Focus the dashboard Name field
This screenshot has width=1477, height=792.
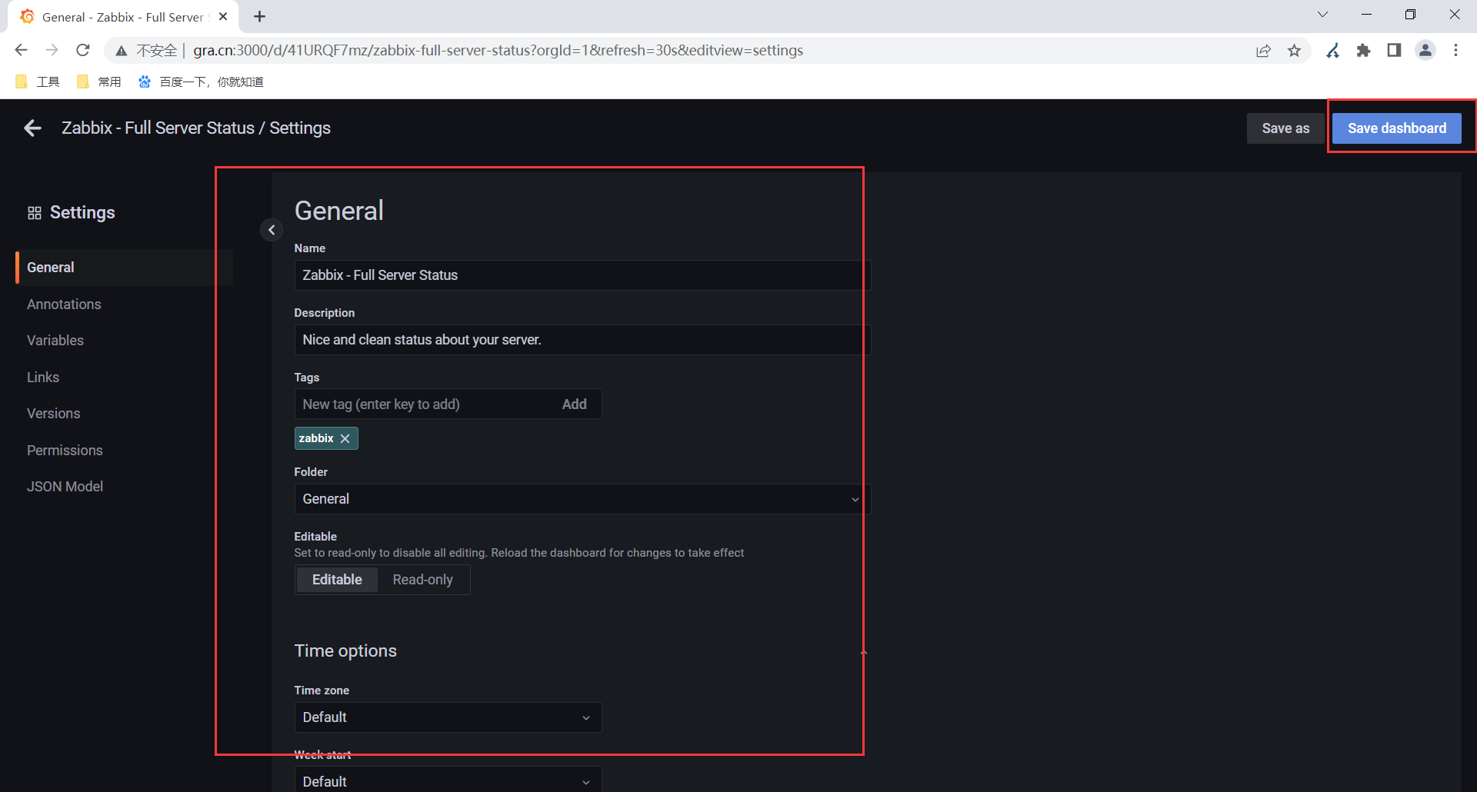582,275
